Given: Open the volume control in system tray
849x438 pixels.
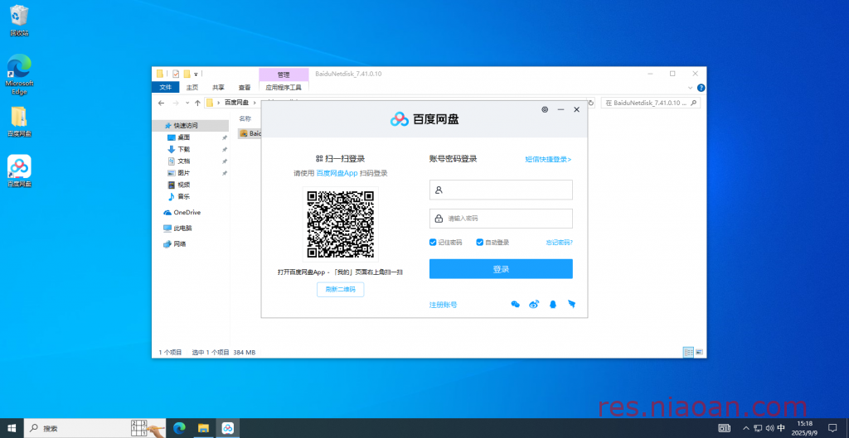Looking at the screenshot, I should point(769,428).
